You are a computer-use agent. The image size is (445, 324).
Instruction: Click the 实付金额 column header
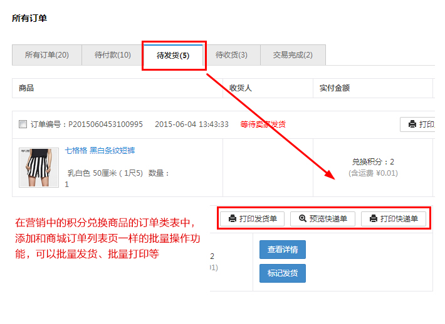point(335,88)
